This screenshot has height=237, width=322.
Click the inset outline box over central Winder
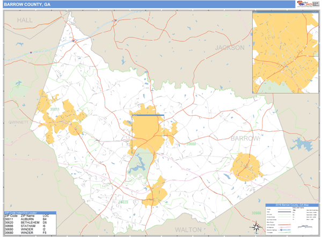tap(148, 134)
